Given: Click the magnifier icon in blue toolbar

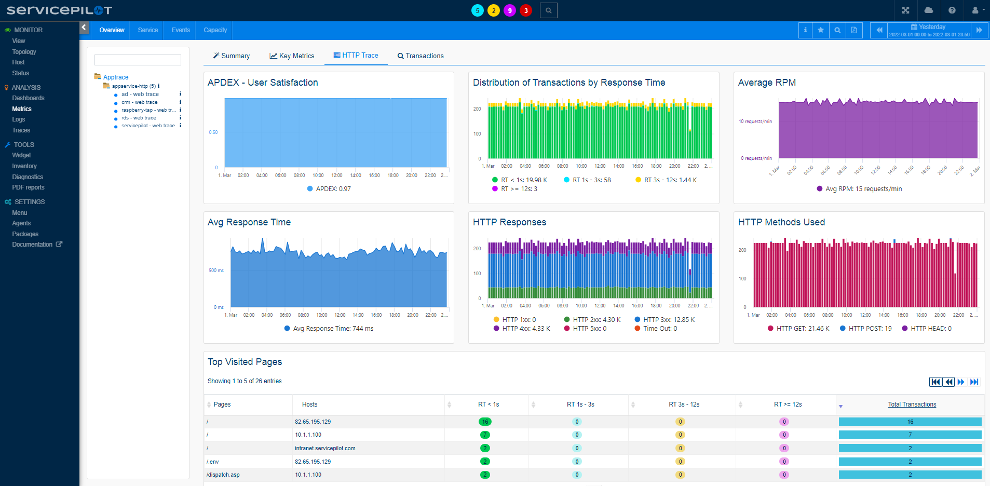Looking at the screenshot, I should pyautogui.click(x=837, y=30).
